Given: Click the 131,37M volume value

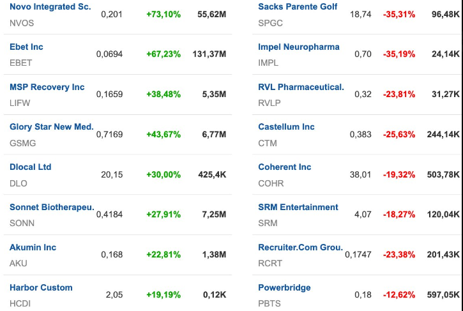Looking at the screenshot, I should click(209, 54).
